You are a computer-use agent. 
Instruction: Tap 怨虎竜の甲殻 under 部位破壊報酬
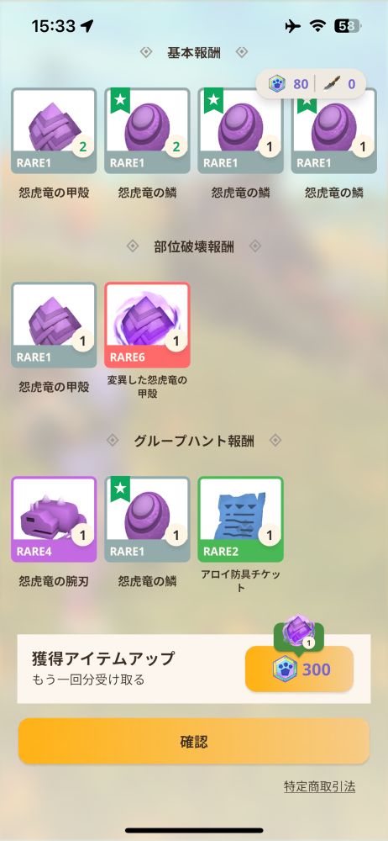[x=54, y=325]
